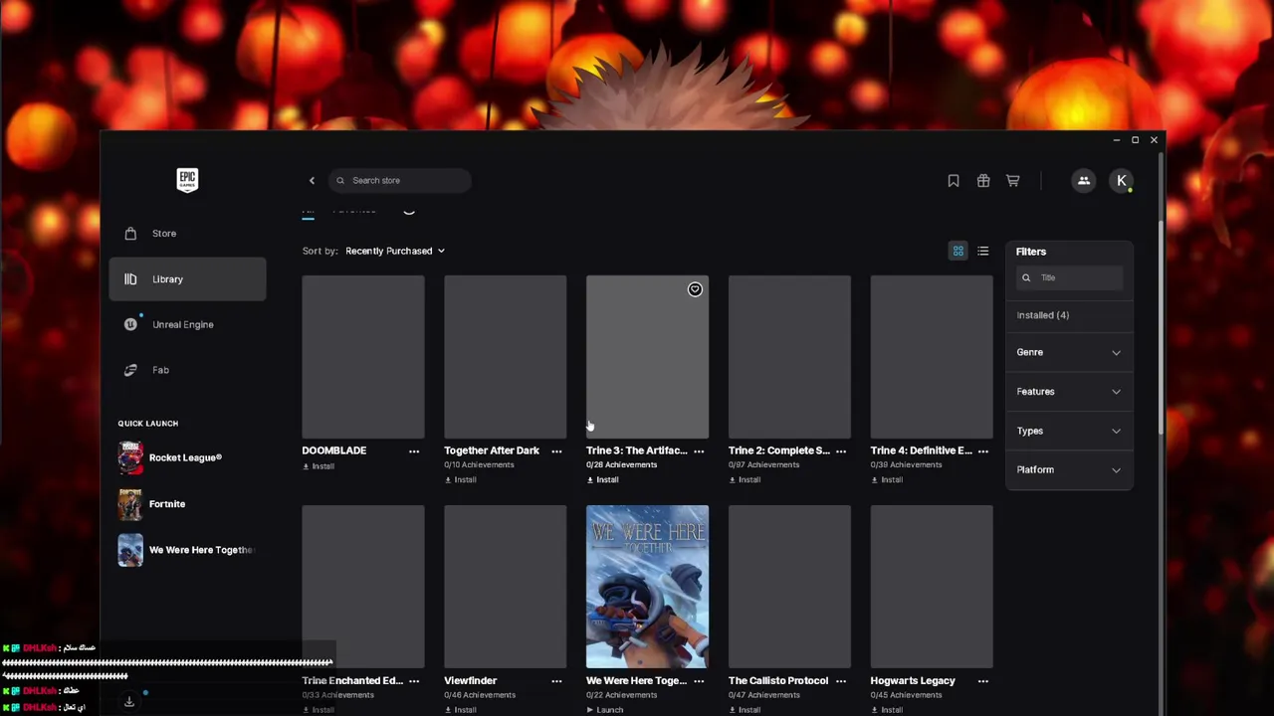1274x716 pixels.
Task: Click the Trine 4: Definitive Edition title
Action: (x=922, y=450)
